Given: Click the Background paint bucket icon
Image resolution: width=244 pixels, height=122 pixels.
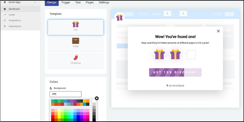Looking at the screenshot, I should pos(51,88).
